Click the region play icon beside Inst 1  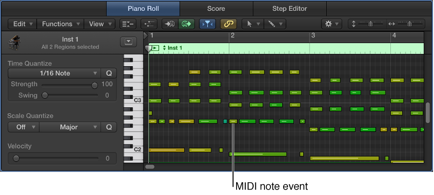(x=155, y=48)
